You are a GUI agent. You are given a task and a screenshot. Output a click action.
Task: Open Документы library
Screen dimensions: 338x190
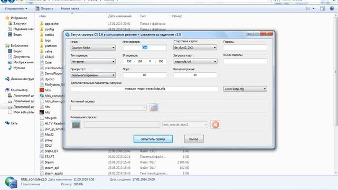(x=19, y=56)
